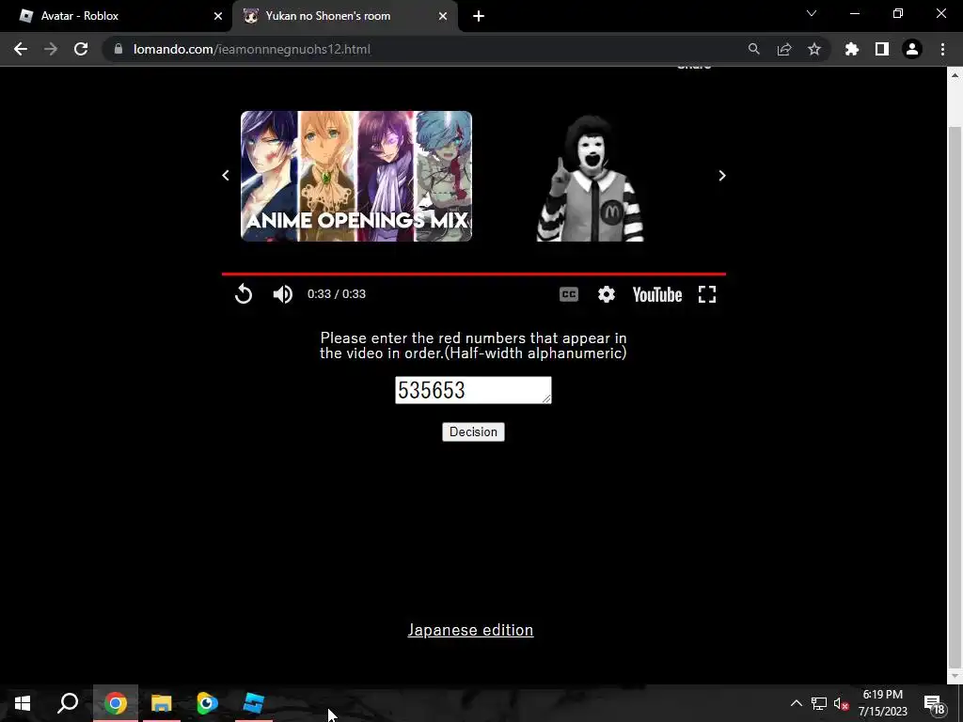Open File Explorer from the taskbar
The height and width of the screenshot is (722, 963).
point(161,703)
